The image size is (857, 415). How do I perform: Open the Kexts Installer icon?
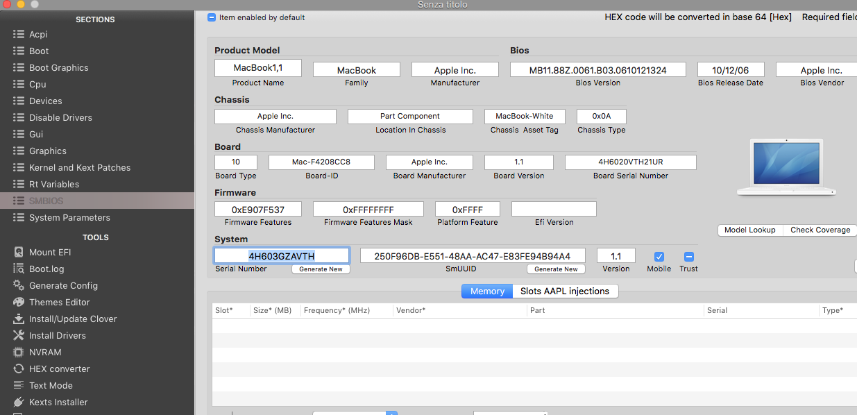pos(19,402)
